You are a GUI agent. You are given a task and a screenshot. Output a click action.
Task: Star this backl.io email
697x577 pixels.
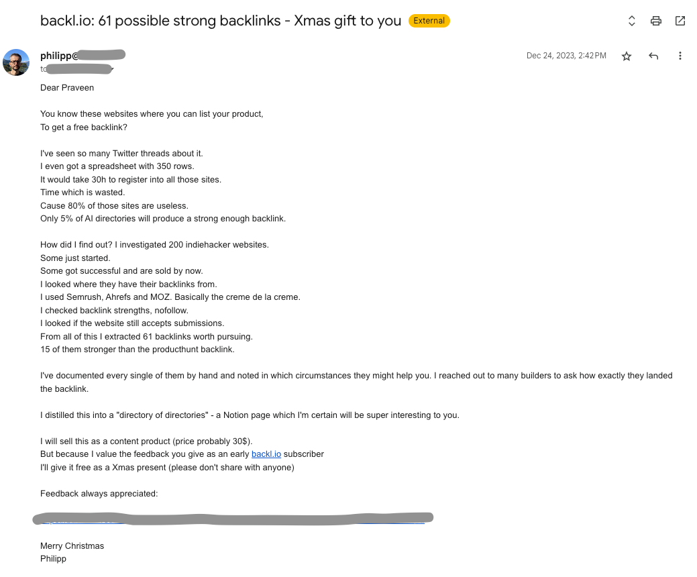[x=627, y=56]
